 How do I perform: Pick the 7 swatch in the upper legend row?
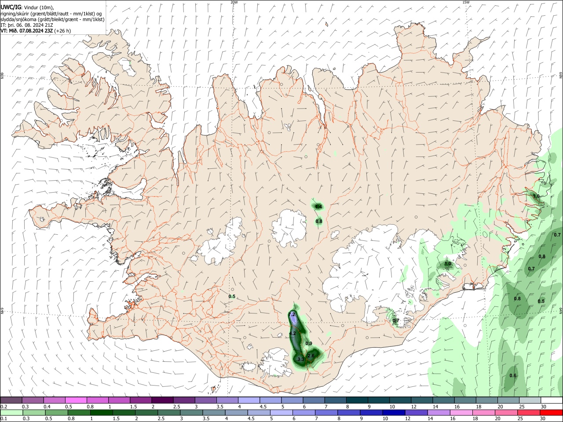pos(336,400)
